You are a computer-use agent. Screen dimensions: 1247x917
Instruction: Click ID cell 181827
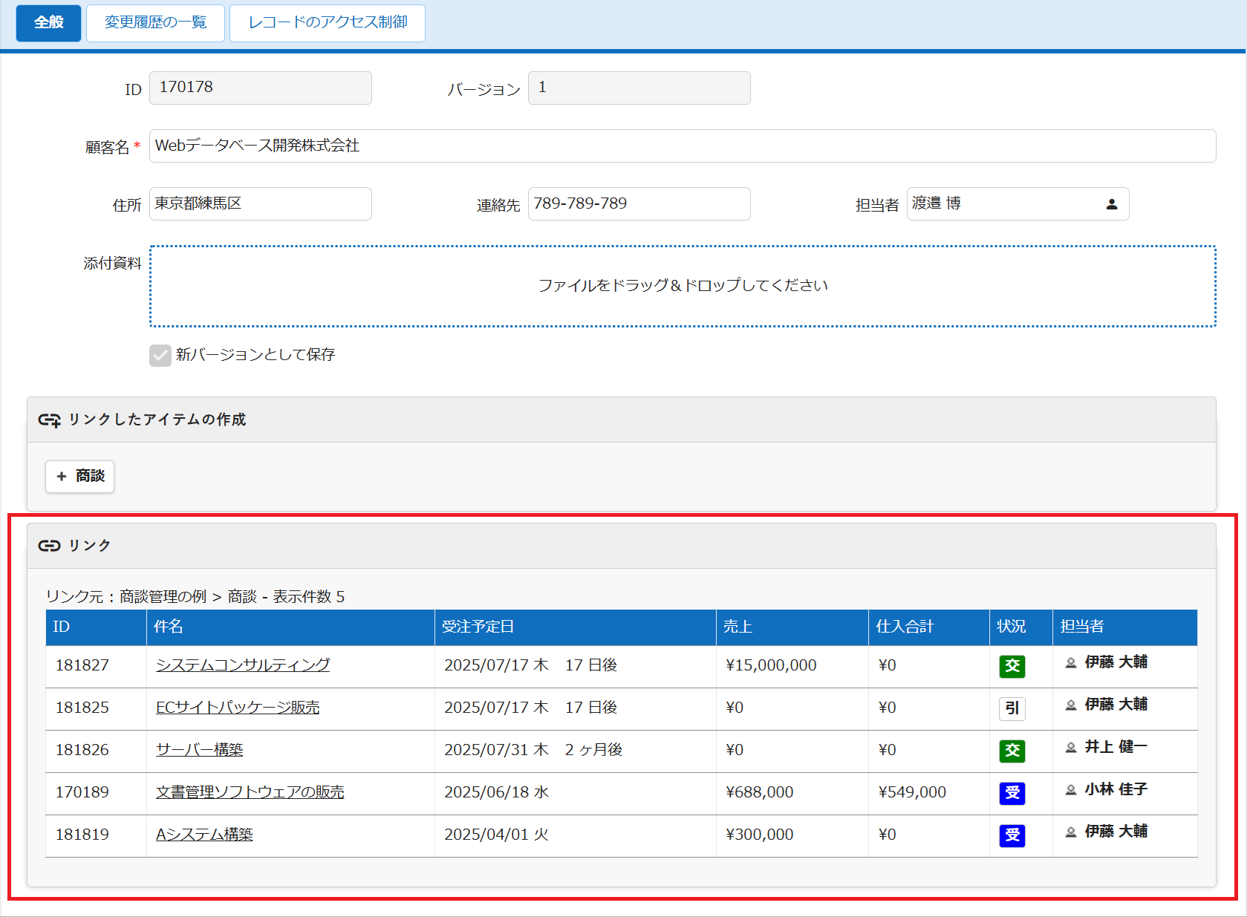[x=96, y=666]
